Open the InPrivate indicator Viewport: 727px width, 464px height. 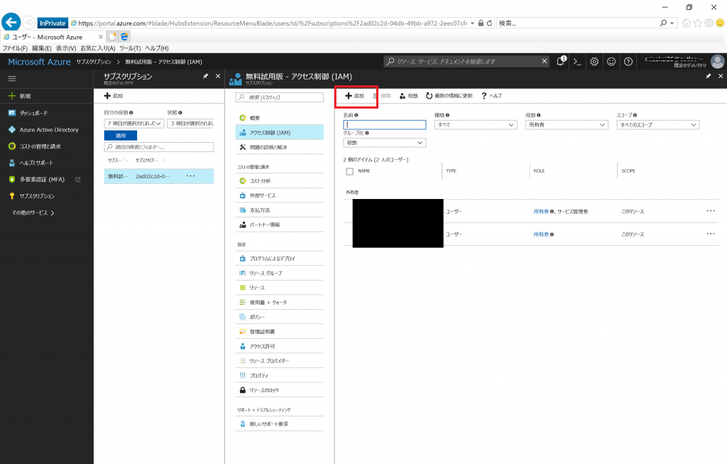[x=53, y=23]
